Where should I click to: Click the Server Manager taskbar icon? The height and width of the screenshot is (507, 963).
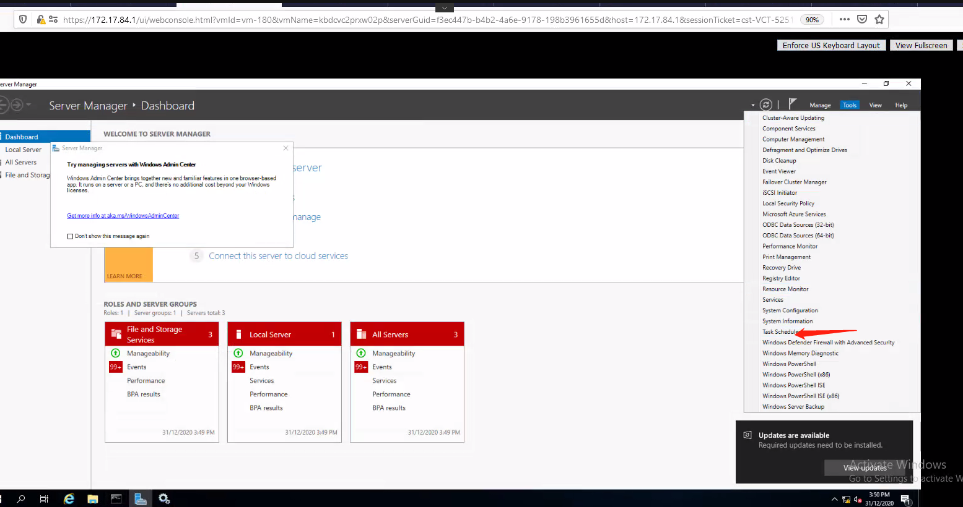coord(141,498)
